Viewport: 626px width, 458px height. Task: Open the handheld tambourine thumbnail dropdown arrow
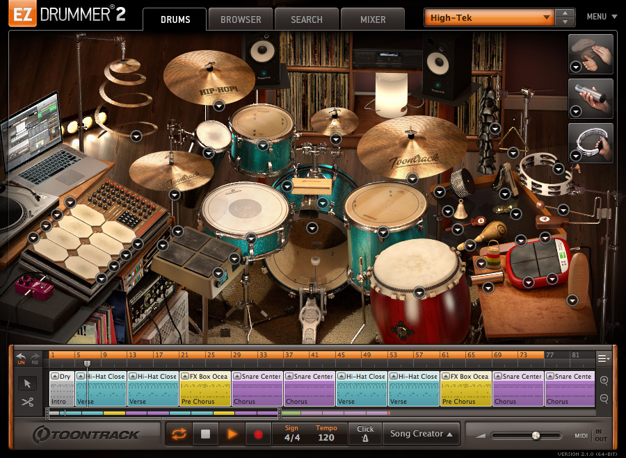pyautogui.click(x=576, y=155)
